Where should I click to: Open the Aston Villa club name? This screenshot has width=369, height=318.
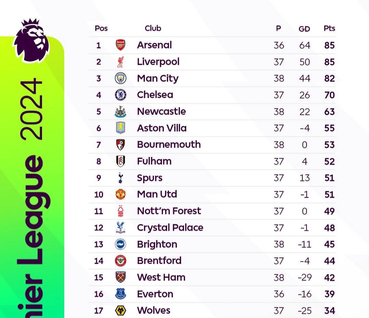pyautogui.click(x=162, y=128)
